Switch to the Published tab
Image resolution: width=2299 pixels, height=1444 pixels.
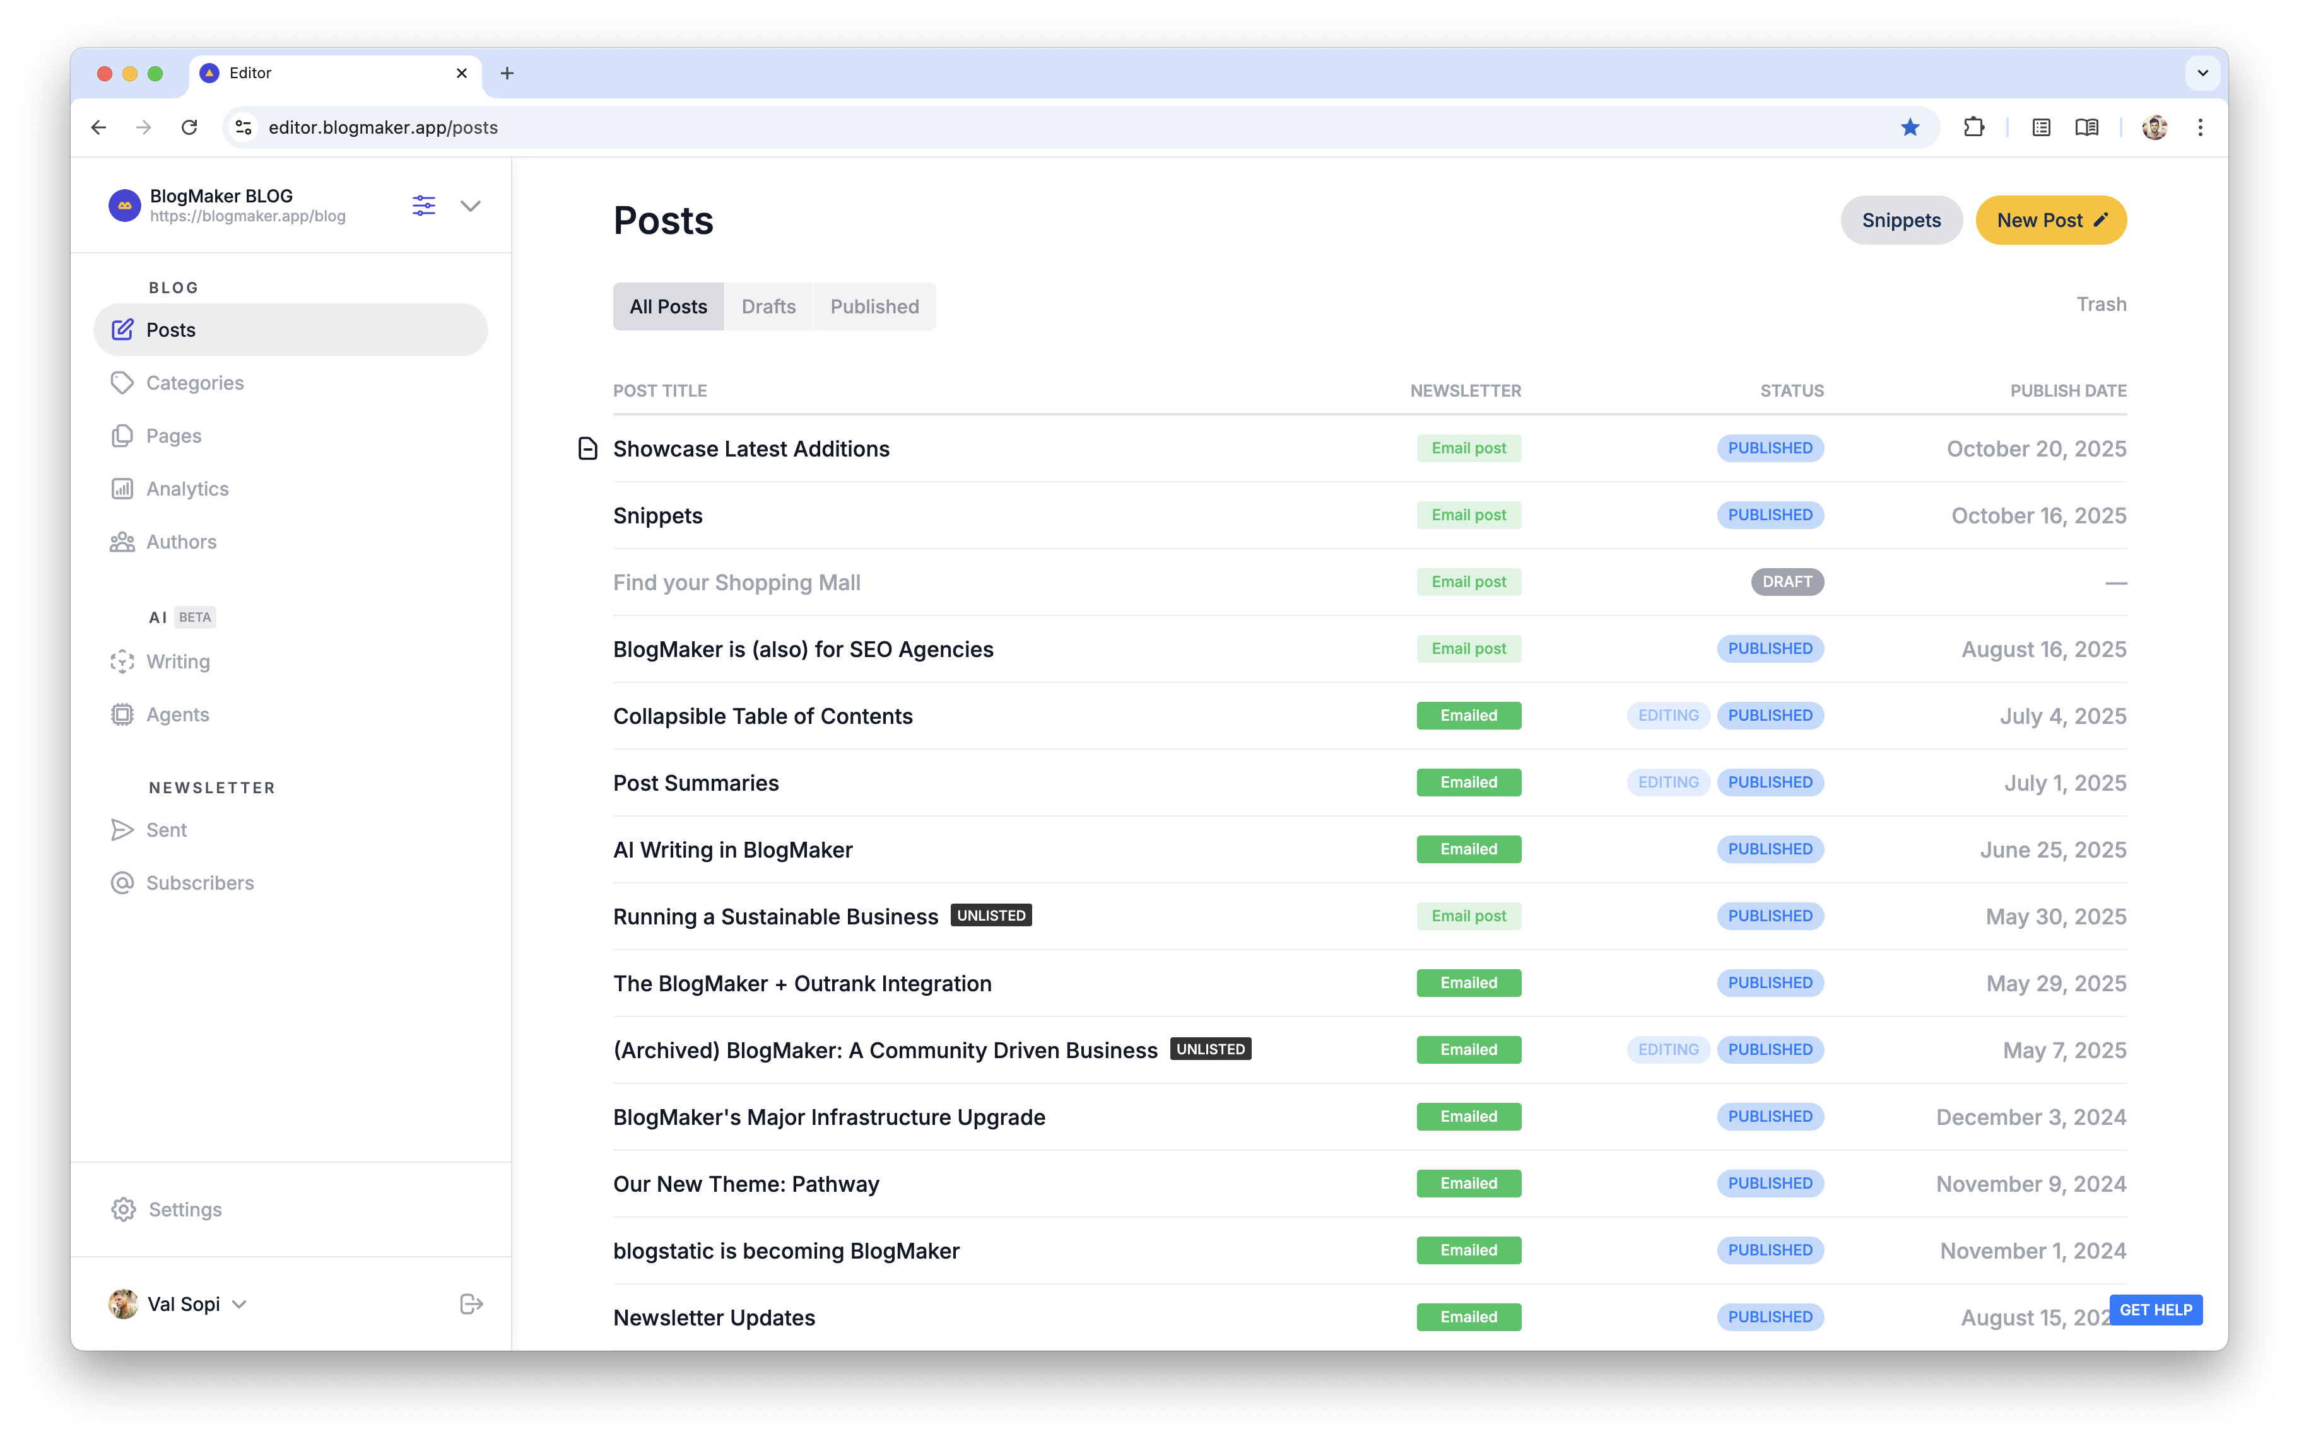[874, 306]
